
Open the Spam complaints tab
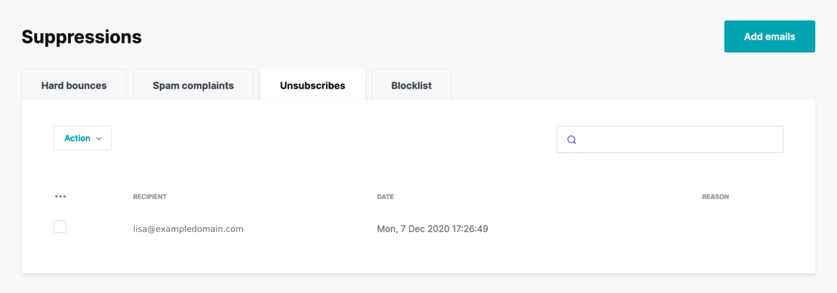[x=193, y=85]
